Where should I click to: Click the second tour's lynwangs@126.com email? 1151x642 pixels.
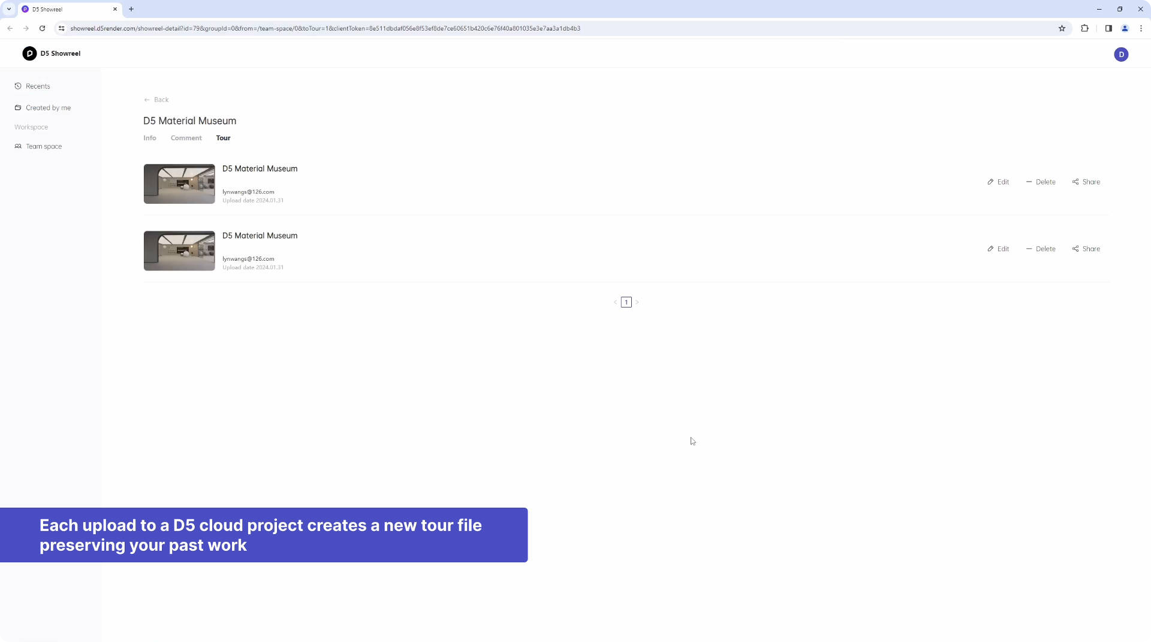click(248, 259)
